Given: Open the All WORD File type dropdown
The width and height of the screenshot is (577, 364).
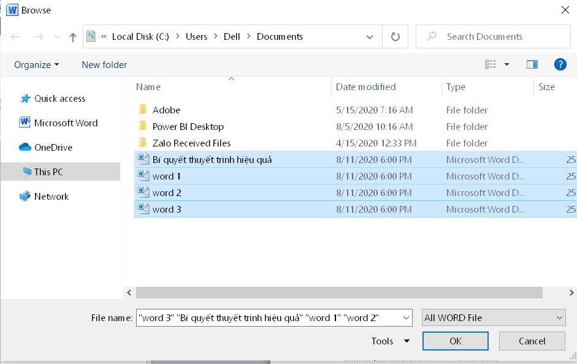Looking at the screenshot, I should tap(494, 317).
